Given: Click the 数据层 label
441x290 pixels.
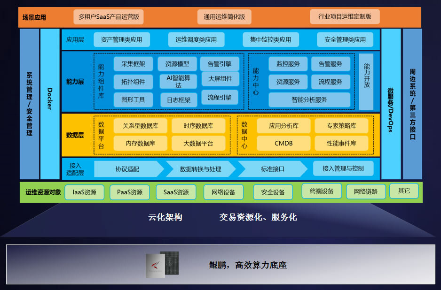Looking at the screenshot, I should (75, 135).
